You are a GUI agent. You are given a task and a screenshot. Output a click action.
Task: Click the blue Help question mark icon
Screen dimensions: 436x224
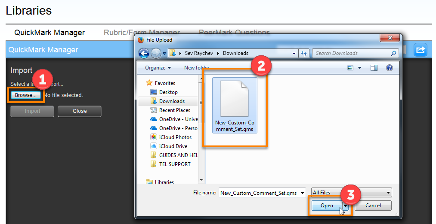(x=389, y=68)
